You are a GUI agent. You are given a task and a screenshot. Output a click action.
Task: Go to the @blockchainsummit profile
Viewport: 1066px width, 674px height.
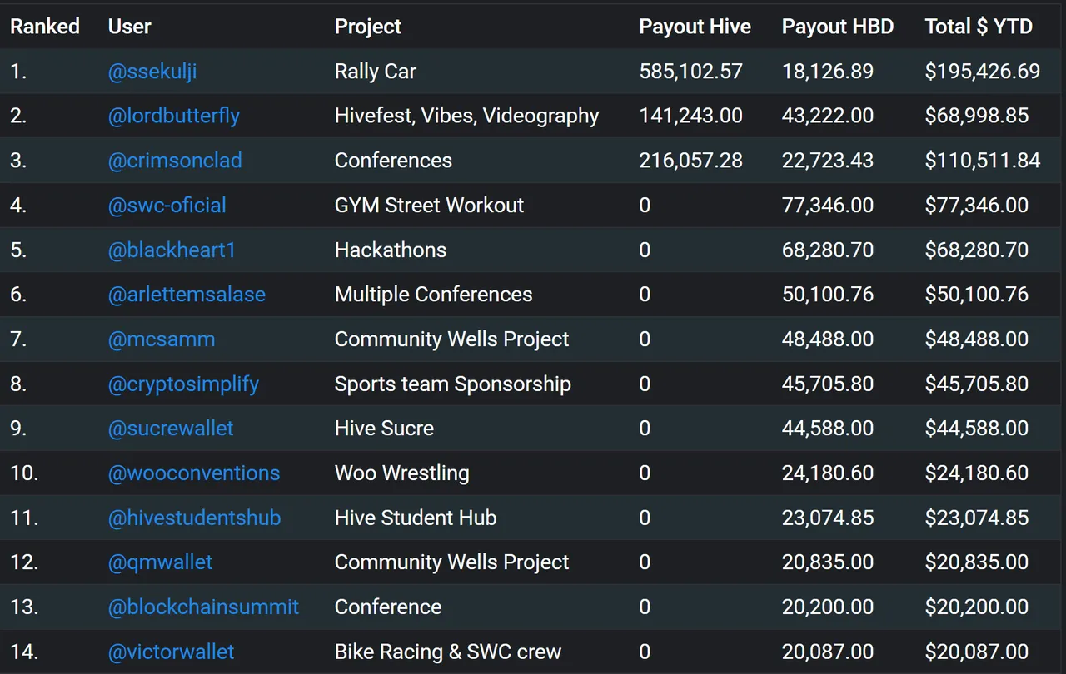click(x=203, y=607)
